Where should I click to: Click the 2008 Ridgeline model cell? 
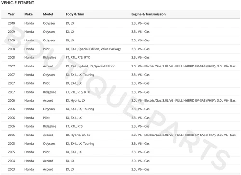point(50,57)
